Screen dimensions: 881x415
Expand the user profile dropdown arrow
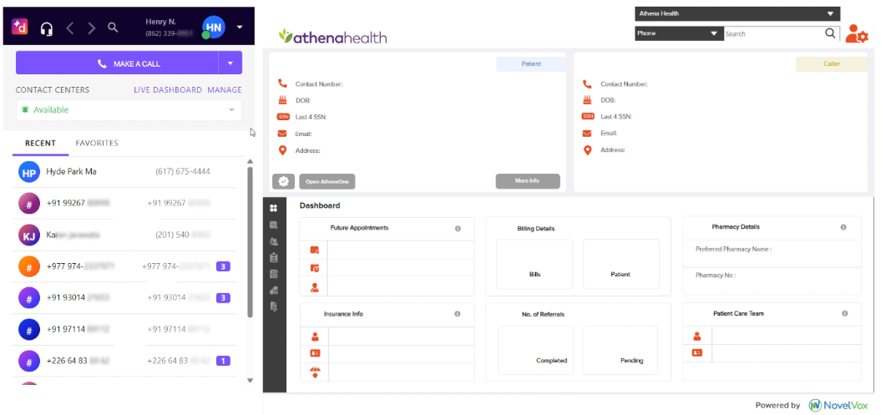pyautogui.click(x=240, y=27)
